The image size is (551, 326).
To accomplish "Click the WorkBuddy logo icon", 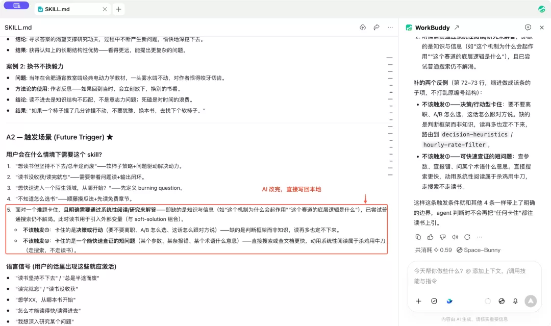I will 409,28.
